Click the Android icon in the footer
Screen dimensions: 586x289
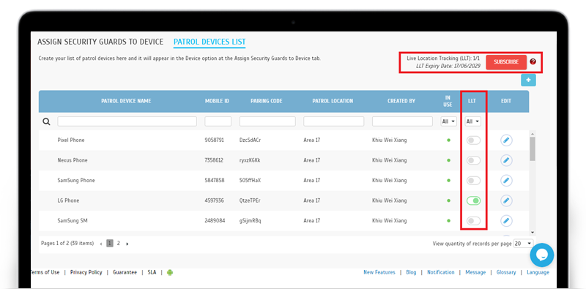pos(170,273)
